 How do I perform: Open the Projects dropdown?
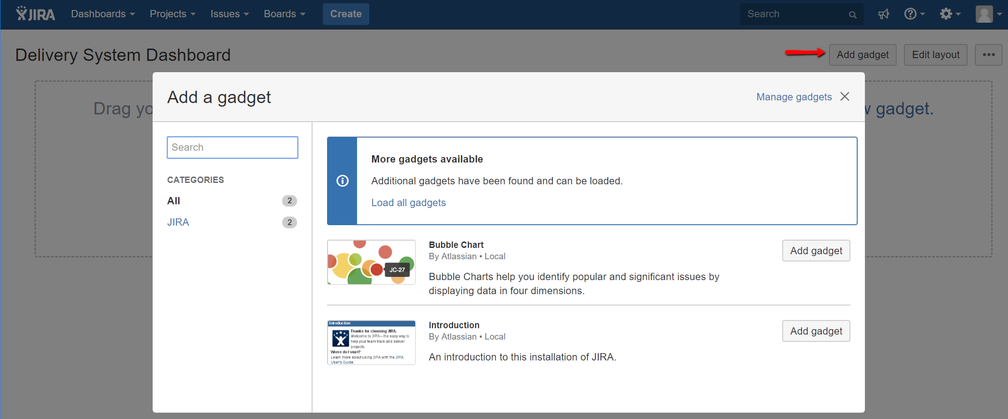(172, 14)
